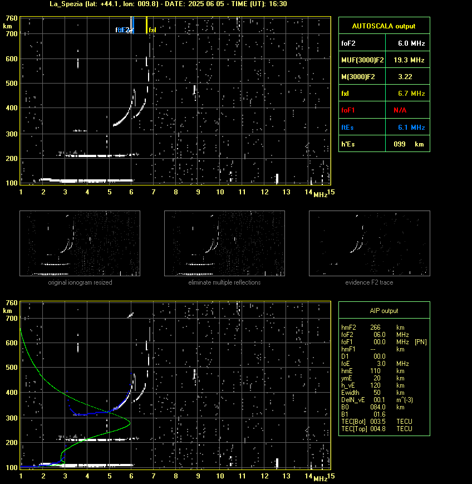
Task: Click the M(3000)F2 value '3.22'
Action: [405, 76]
